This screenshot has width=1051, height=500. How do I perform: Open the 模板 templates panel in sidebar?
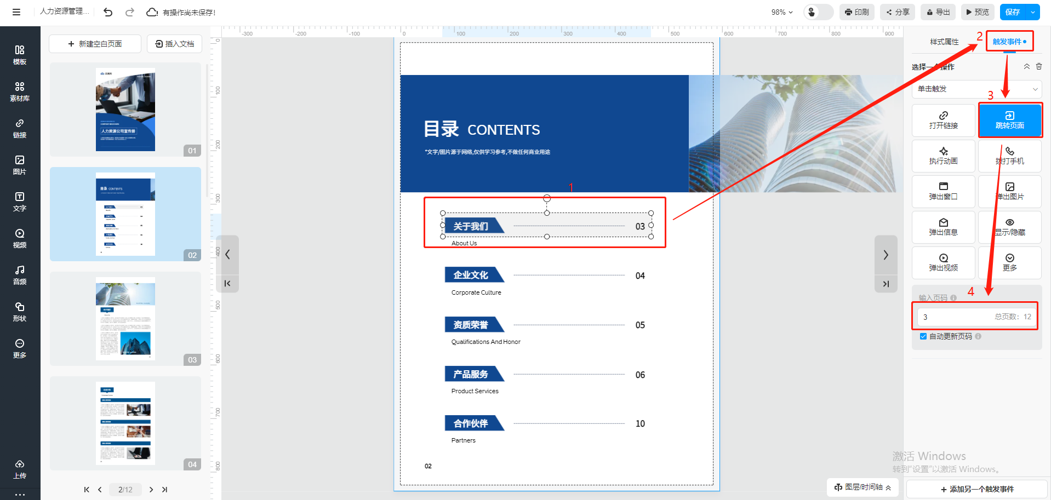click(20, 55)
